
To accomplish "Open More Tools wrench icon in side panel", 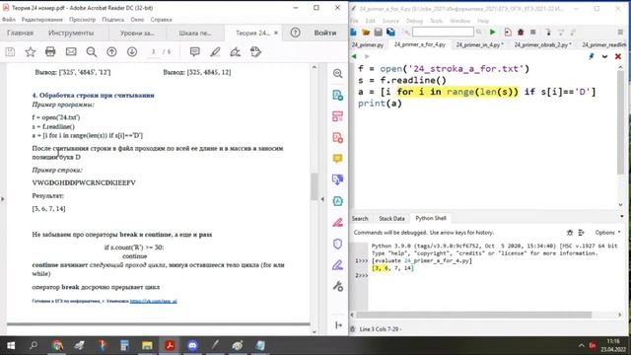I will (337, 286).
